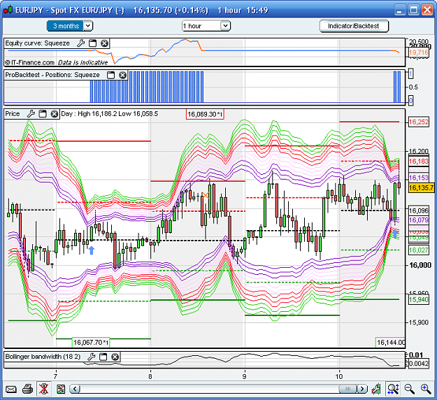Image resolution: width=437 pixels, height=400 pixels.
Task: Click the Day High 16,186.2 Low 16,058.5 text
Action: (x=110, y=114)
